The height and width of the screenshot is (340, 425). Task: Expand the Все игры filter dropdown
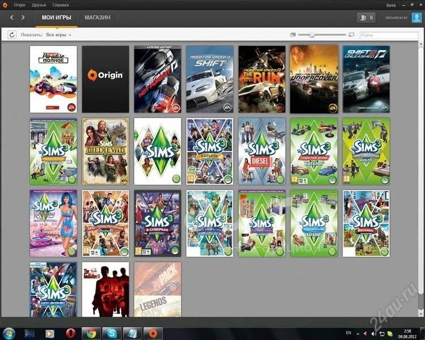pos(58,35)
